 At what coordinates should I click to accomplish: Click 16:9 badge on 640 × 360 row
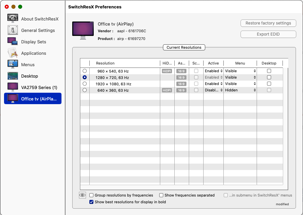[x=181, y=90]
